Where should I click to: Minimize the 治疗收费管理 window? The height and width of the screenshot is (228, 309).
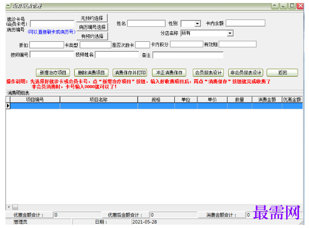click(283, 6)
